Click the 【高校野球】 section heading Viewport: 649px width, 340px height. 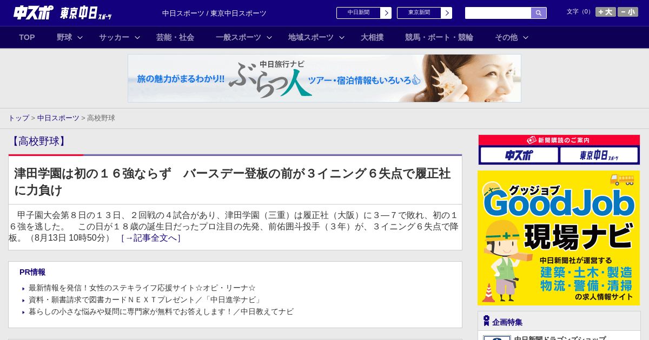pyautogui.click(x=38, y=141)
